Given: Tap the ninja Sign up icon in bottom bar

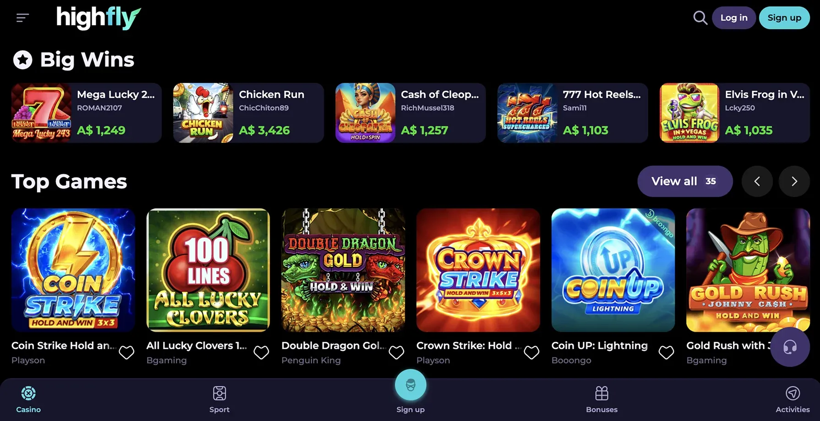Looking at the screenshot, I should (x=410, y=385).
